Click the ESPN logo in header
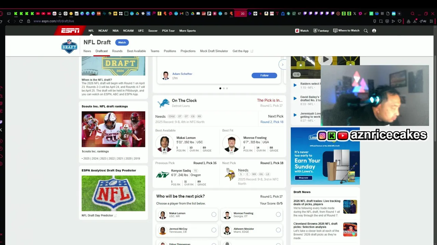Viewport: 437px width, 245px height. 70,31
